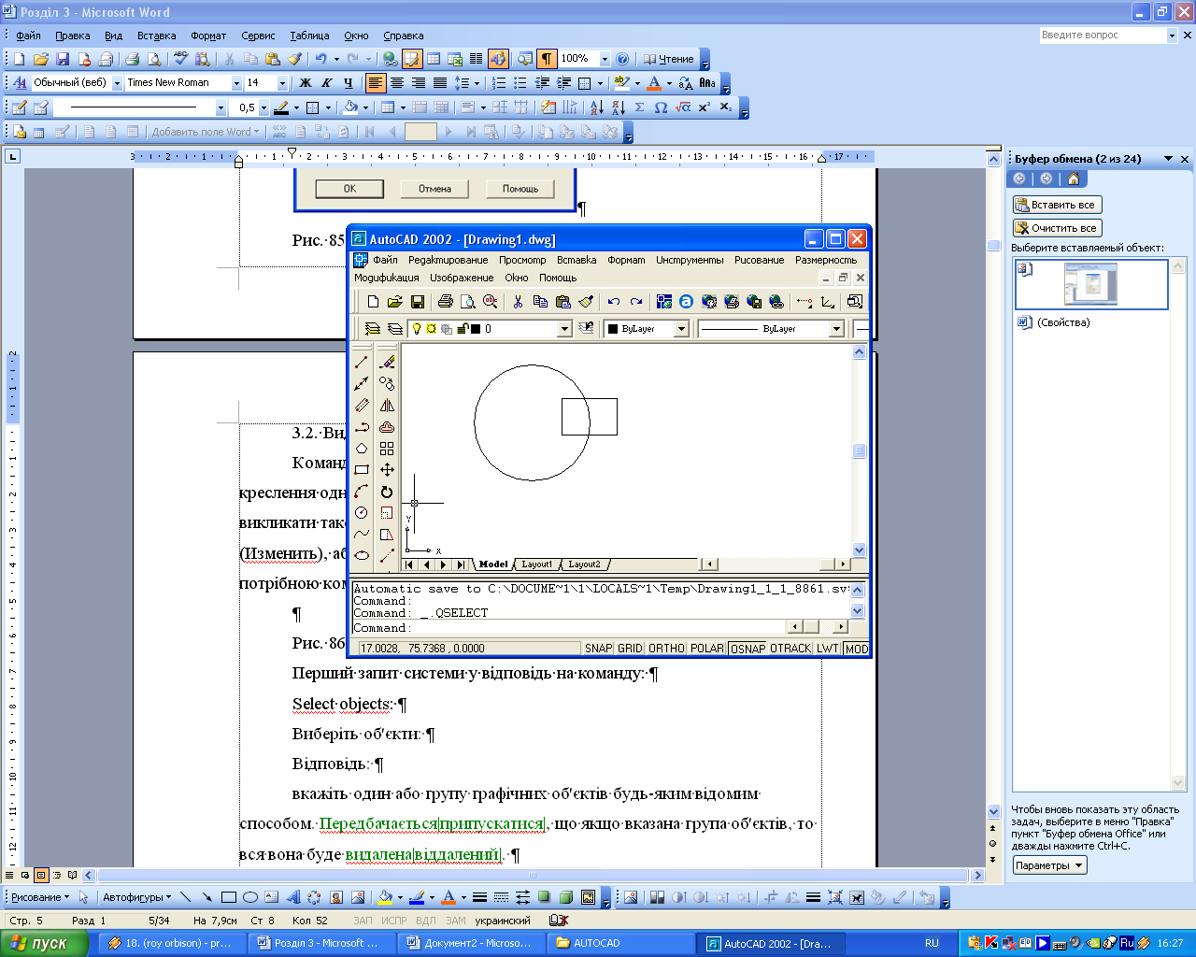This screenshot has width=1196, height=957.
Task: Toggle LWT lineweight display
Action: [x=828, y=649]
